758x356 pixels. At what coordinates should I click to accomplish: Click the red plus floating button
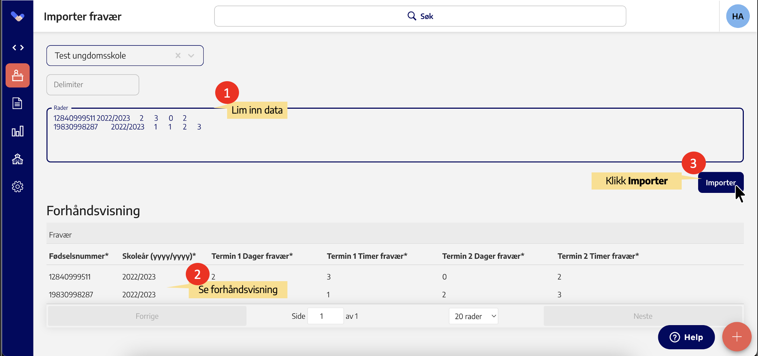[736, 337]
